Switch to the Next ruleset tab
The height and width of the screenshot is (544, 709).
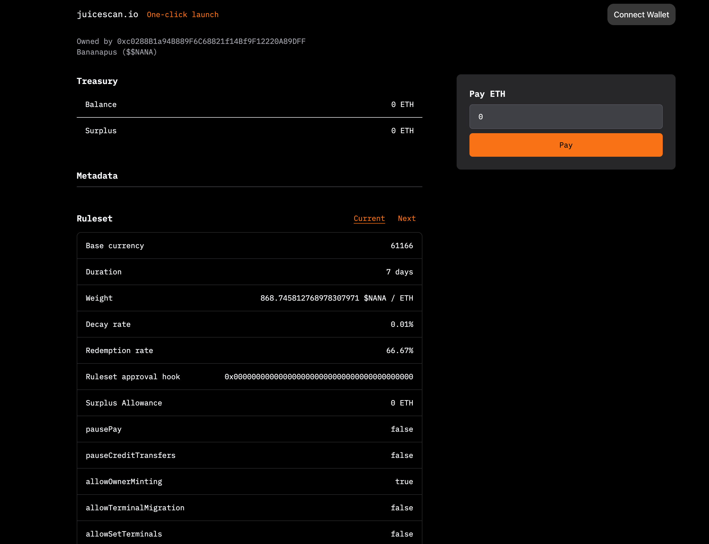pos(406,218)
